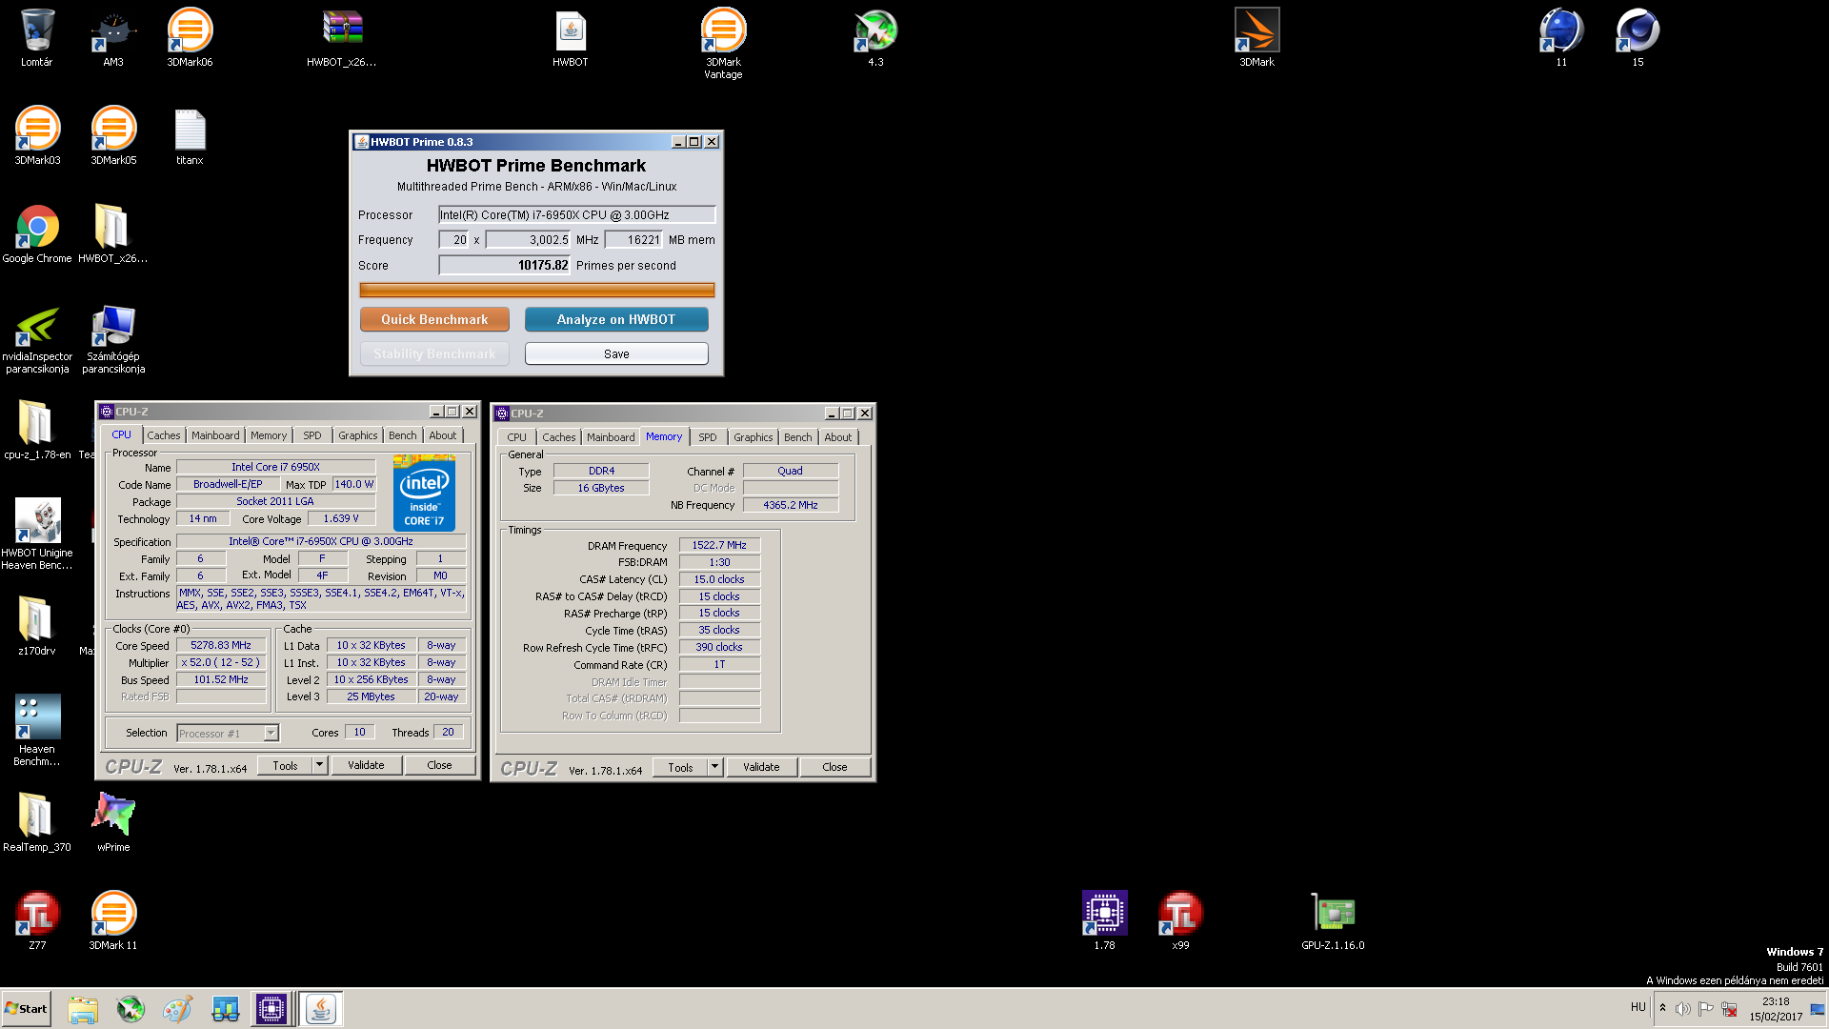Screen dimensions: 1829x1029
Task: Click Save in HWBOT Prime
Action: tap(616, 353)
